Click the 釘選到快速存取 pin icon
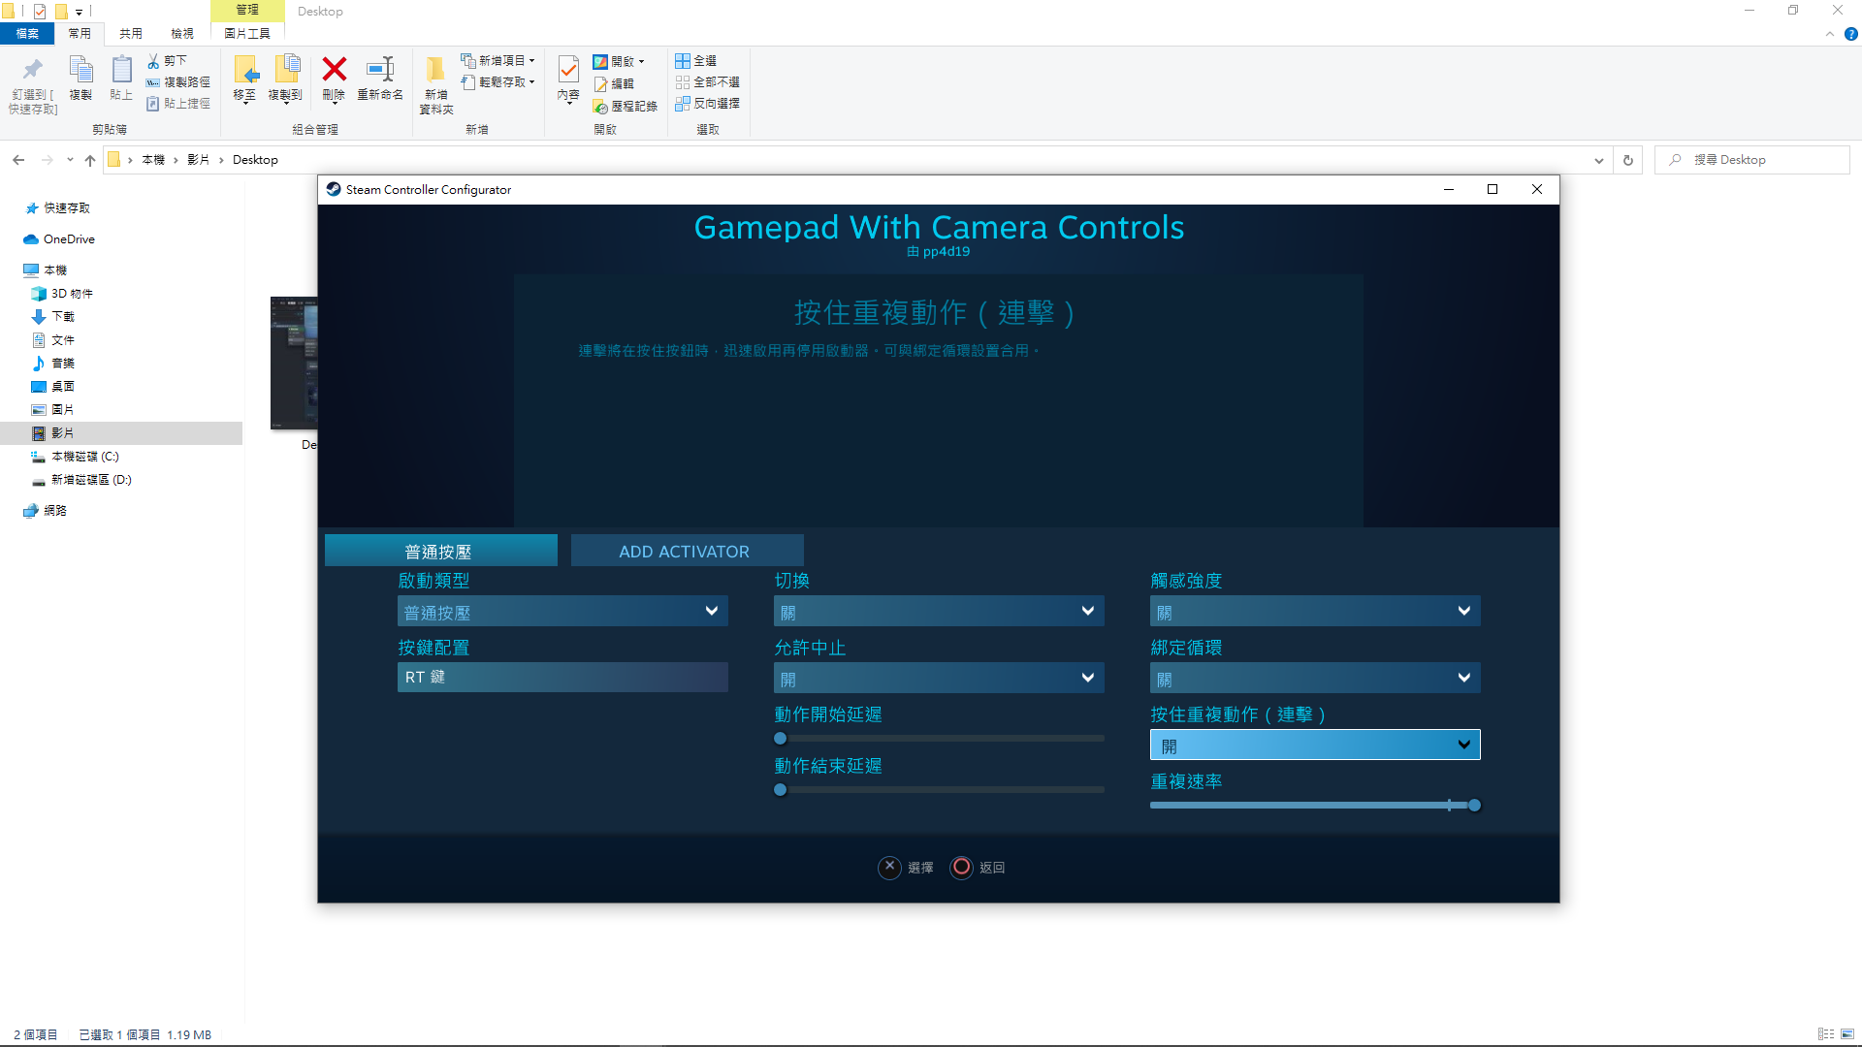The width and height of the screenshot is (1862, 1047). pos(32,70)
